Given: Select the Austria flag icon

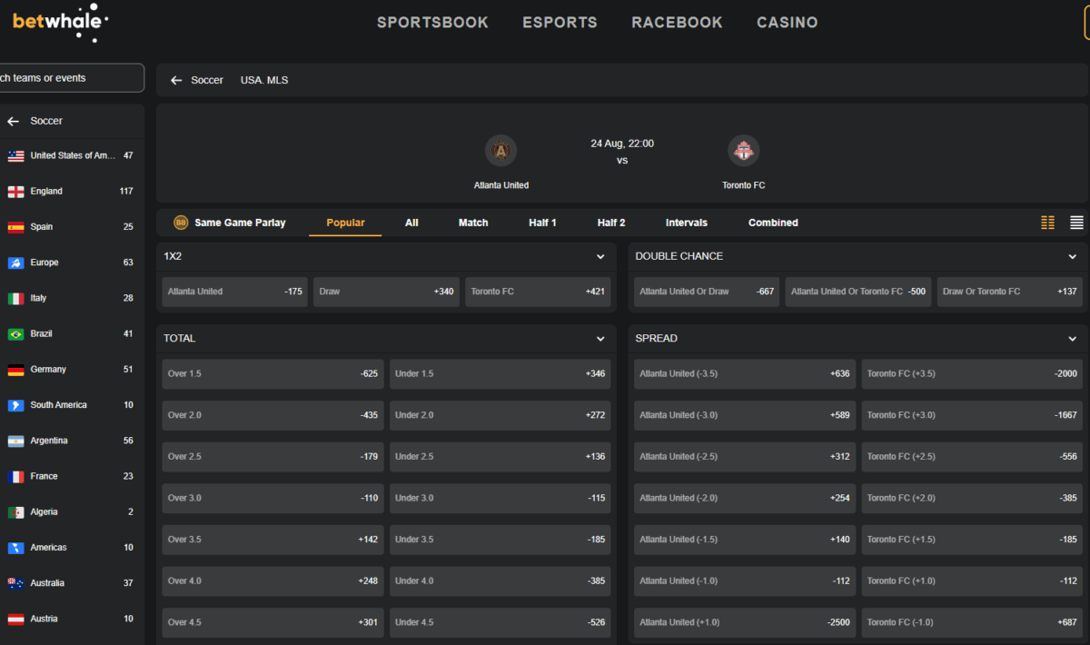Looking at the screenshot, I should (15, 620).
